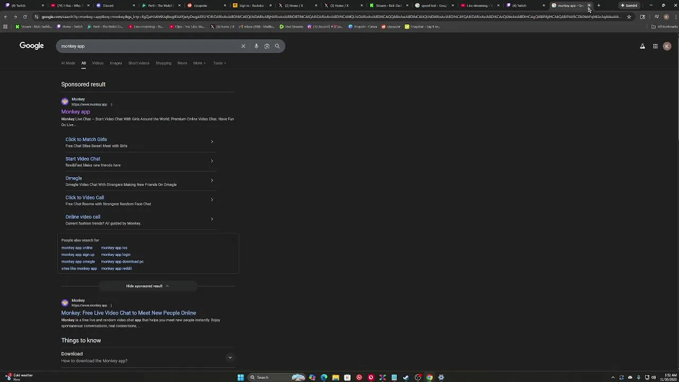Open the Click to Video Call sitelink

(x=84, y=197)
